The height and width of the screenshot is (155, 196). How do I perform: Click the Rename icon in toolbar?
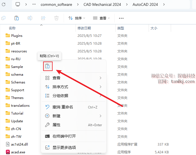coord(30,18)
